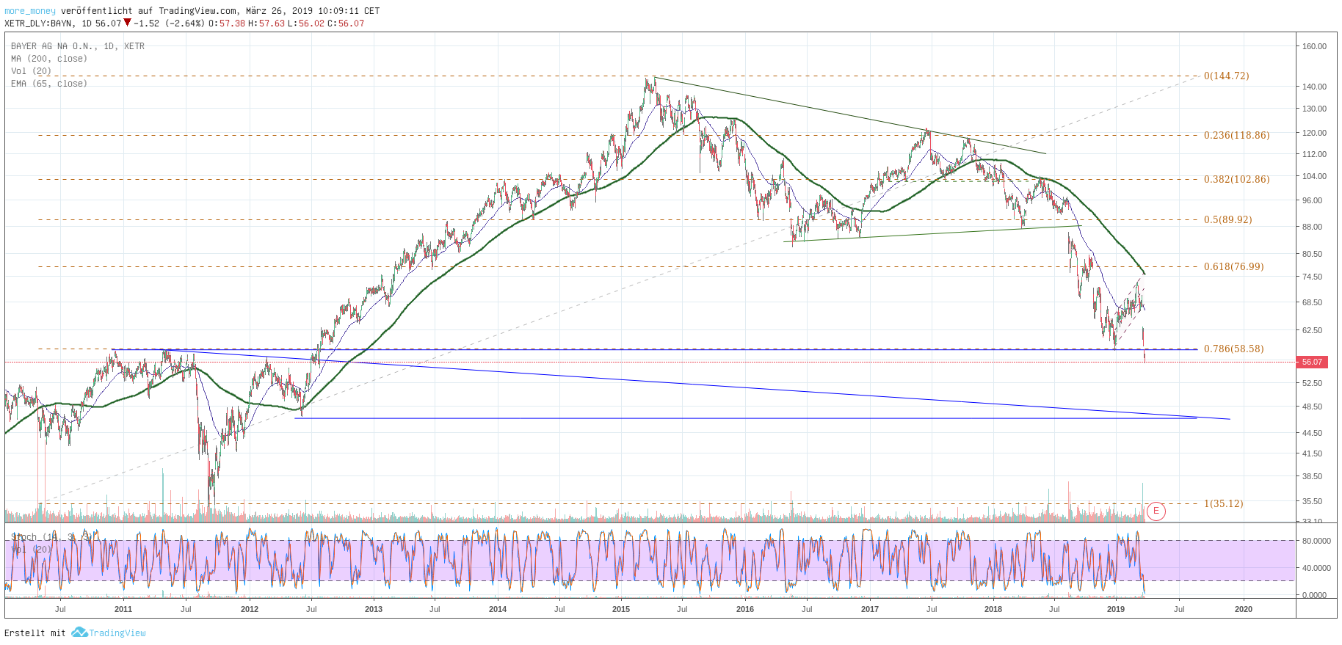Image resolution: width=1342 pixels, height=645 pixels.
Task: Click the 1(35.12) Fibonacci level label
Action: point(1223,503)
